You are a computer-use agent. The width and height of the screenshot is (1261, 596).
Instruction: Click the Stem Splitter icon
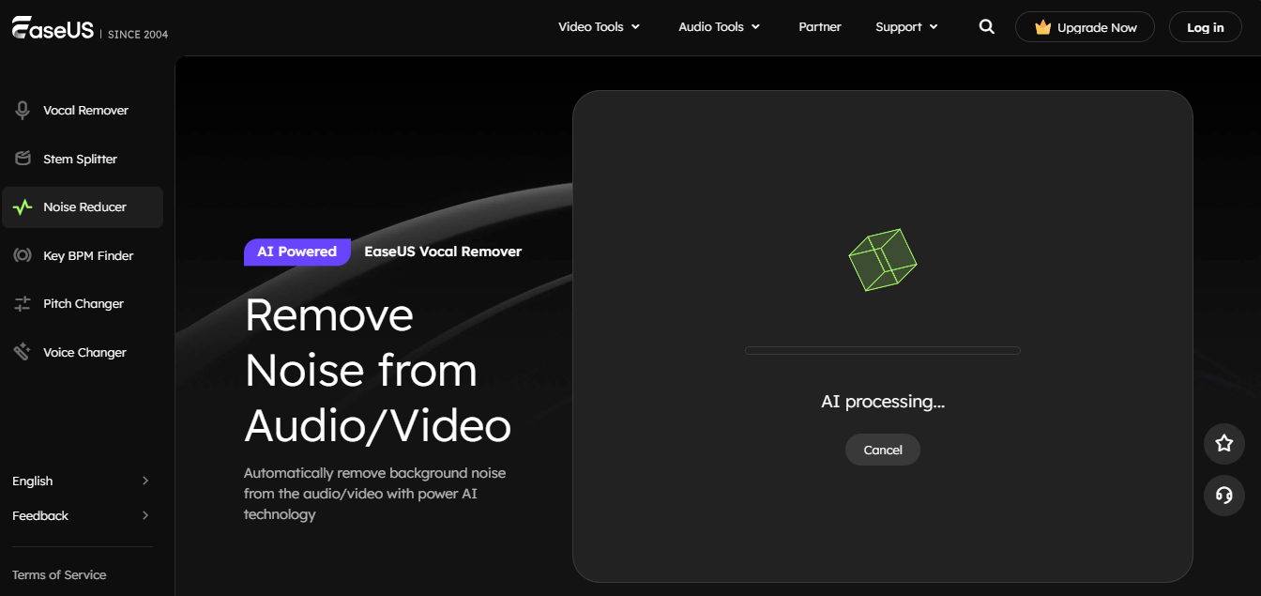[x=23, y=159]
